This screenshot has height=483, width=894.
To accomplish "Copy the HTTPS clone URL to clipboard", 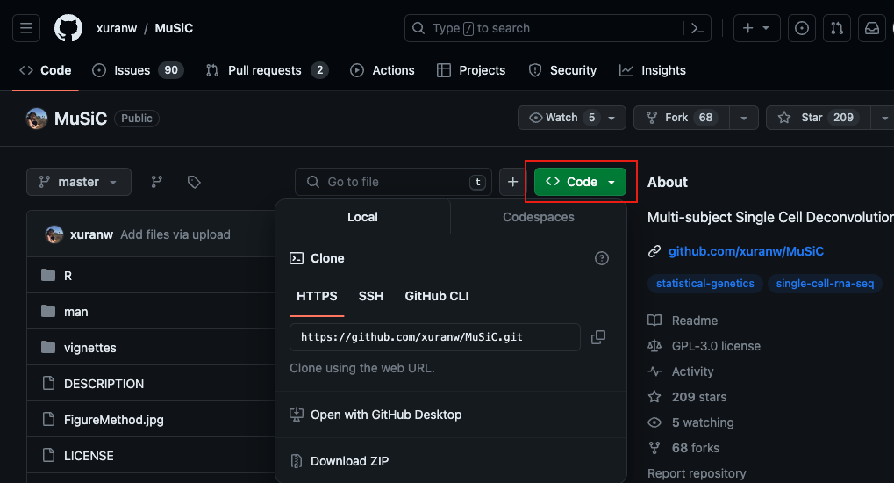I will (598, 337).
